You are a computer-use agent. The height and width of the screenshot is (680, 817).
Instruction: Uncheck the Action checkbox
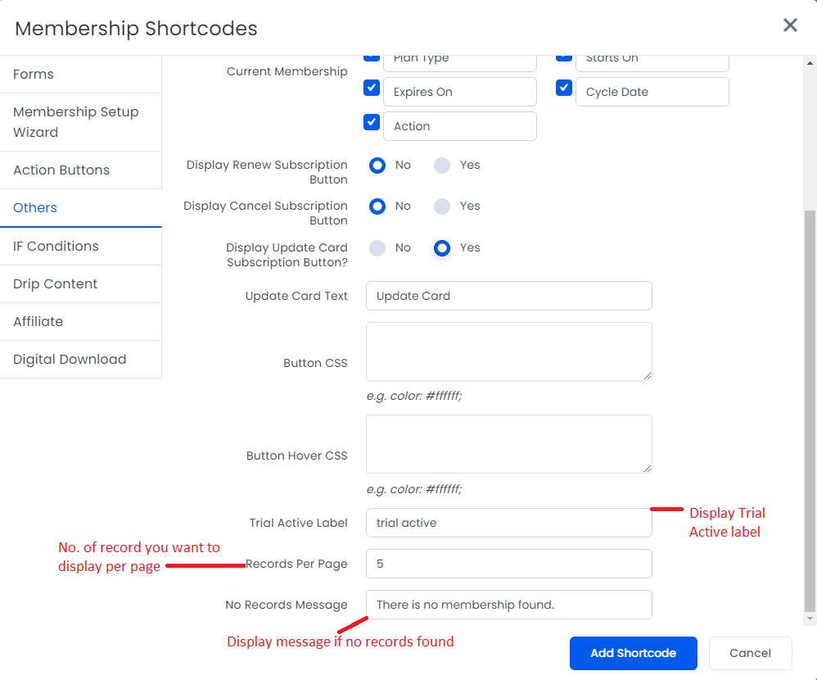coord(372,122)
